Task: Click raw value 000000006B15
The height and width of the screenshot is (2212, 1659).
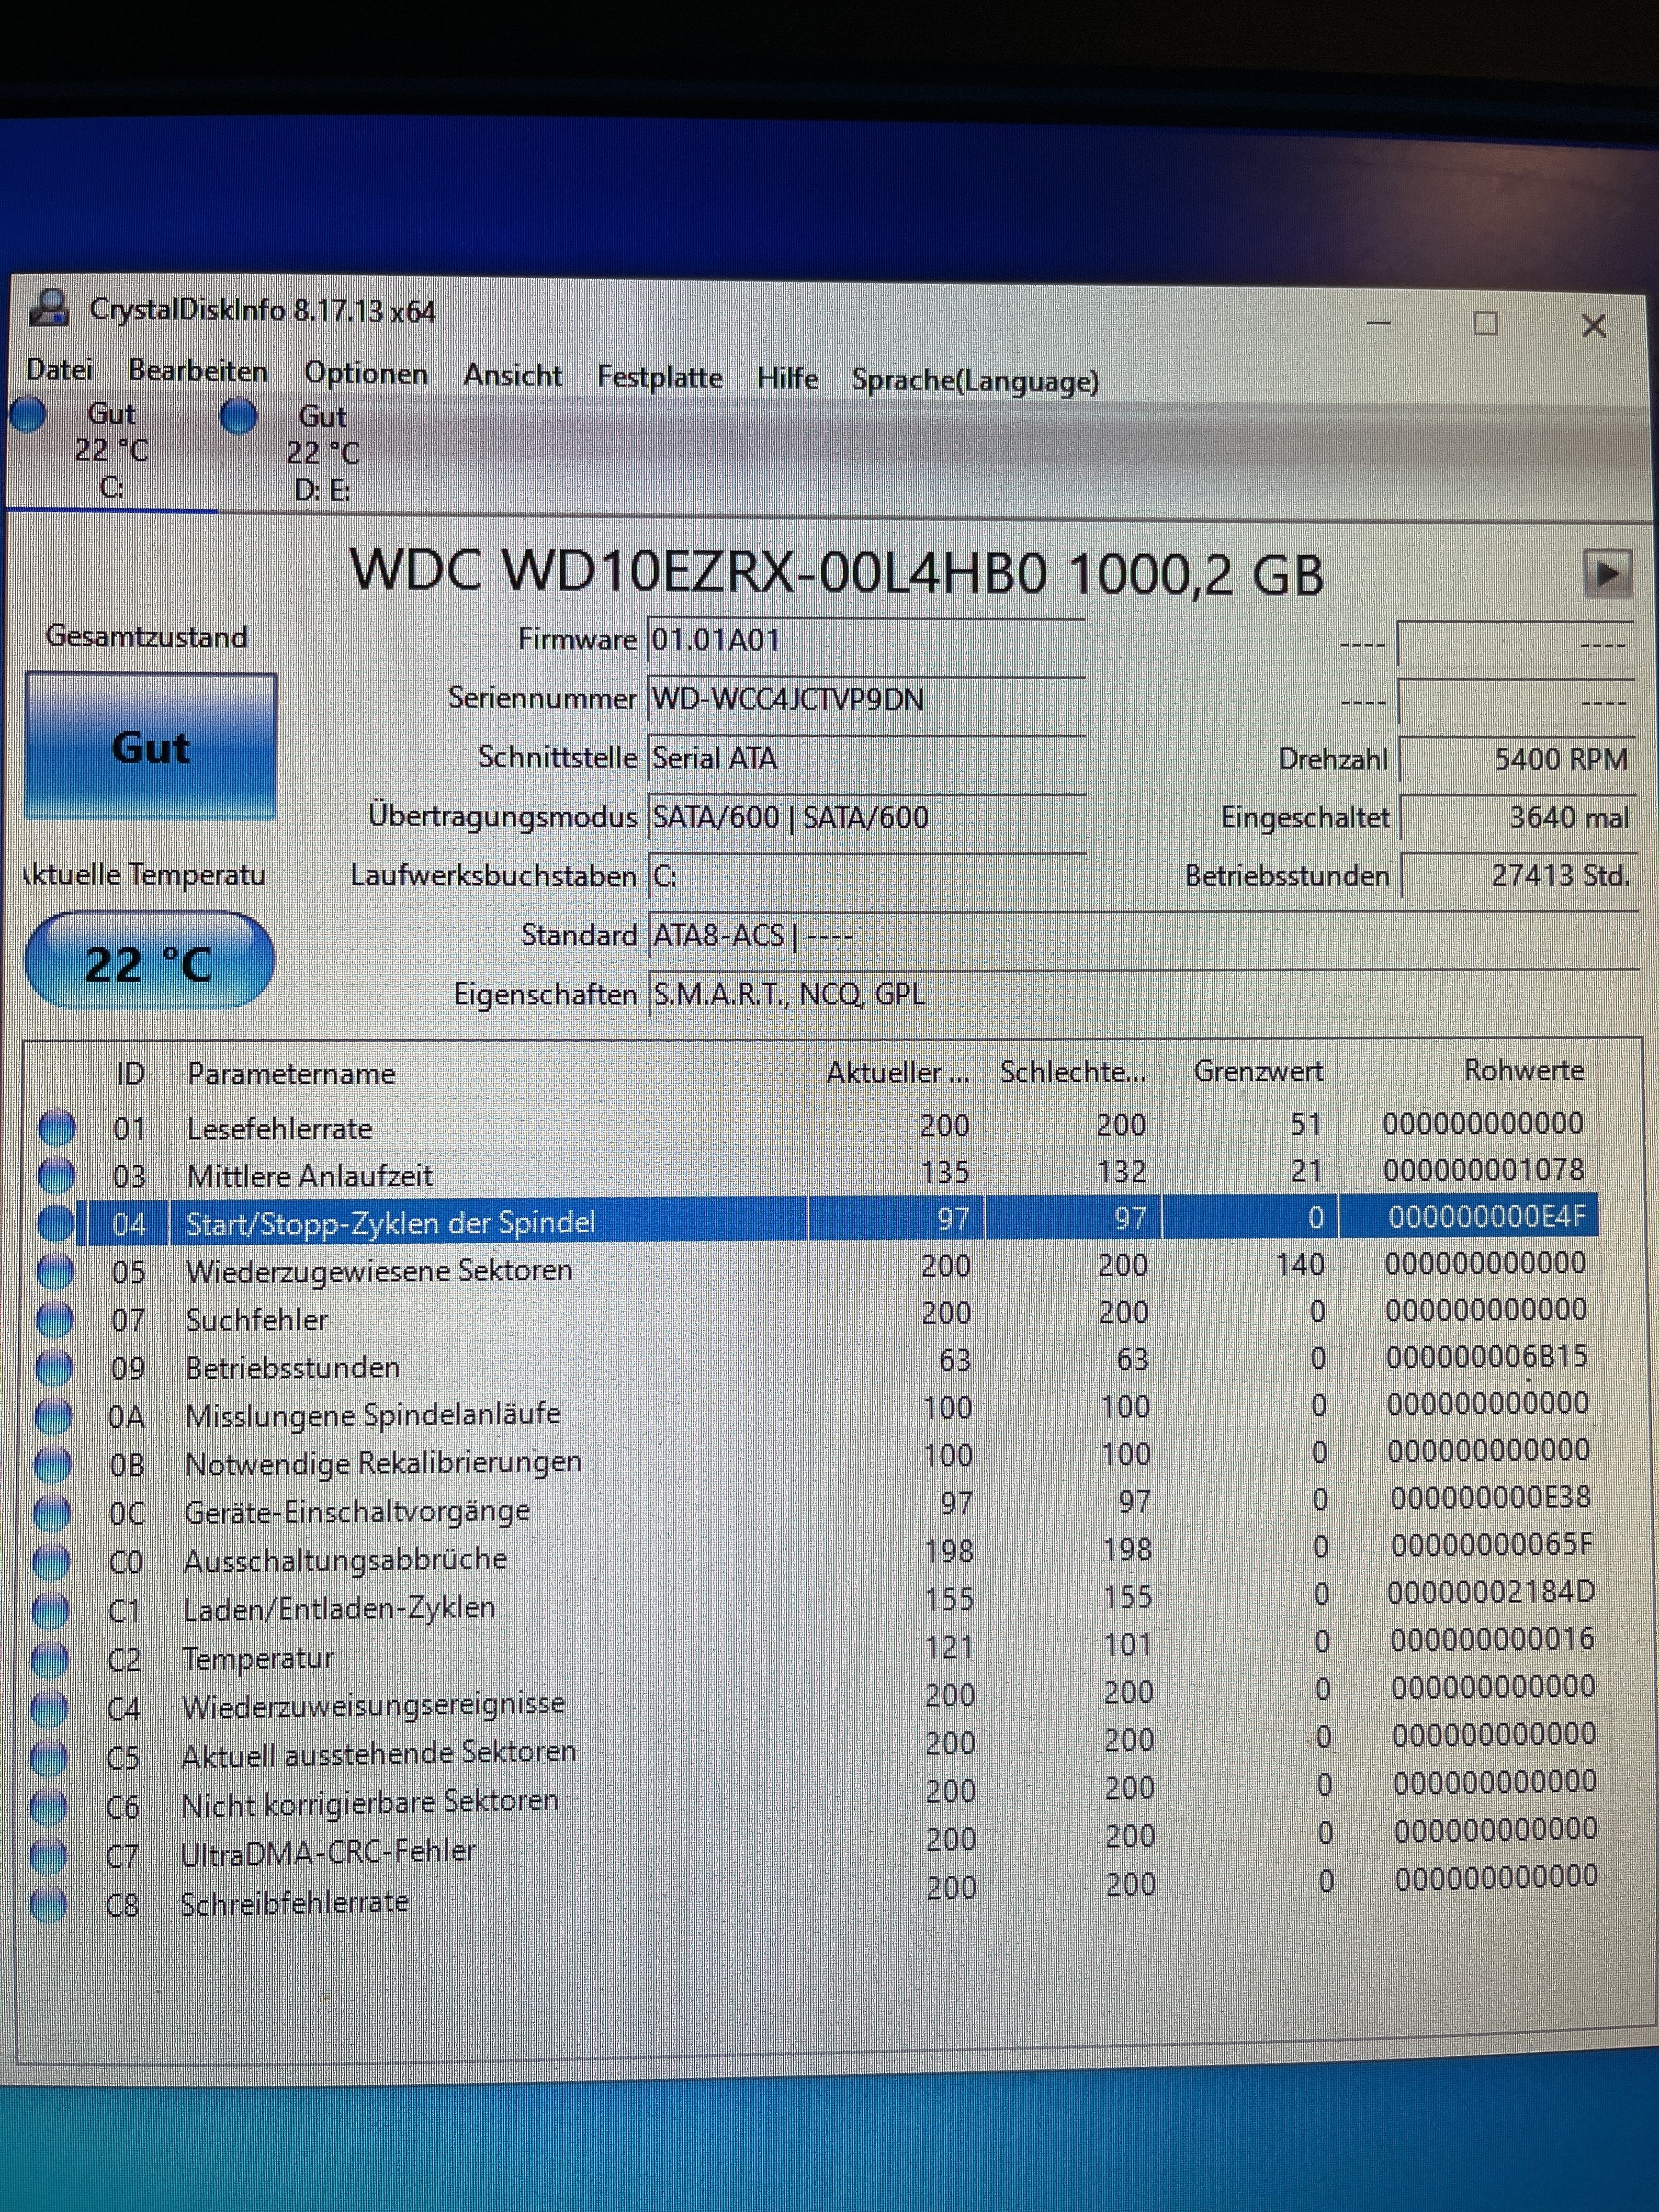Action: 1487,1357
